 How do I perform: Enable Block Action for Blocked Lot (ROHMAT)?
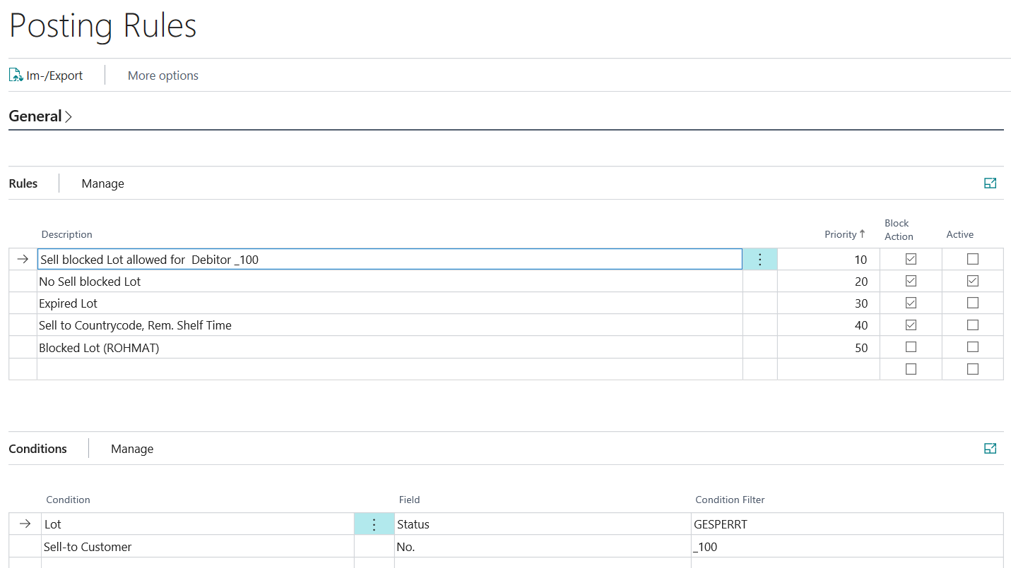(x=911, y=347)
